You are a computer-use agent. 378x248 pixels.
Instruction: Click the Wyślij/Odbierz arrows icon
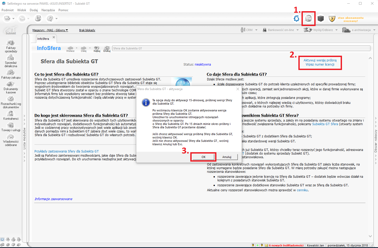(308, 30)
